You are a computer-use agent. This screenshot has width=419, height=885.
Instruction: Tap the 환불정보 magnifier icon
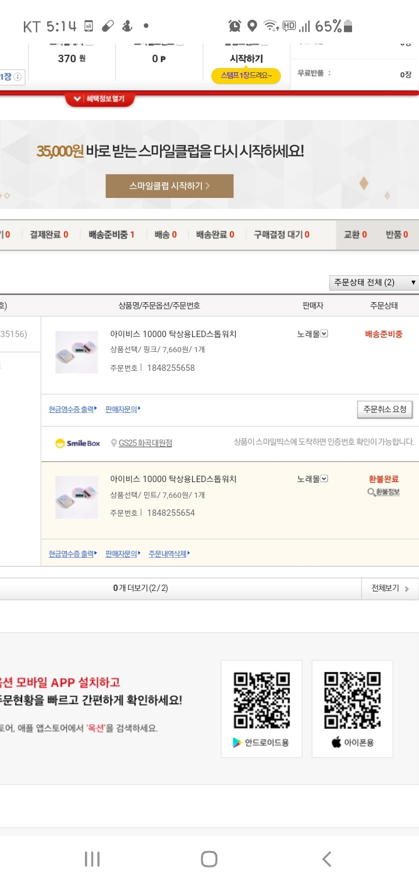[371, 493]
